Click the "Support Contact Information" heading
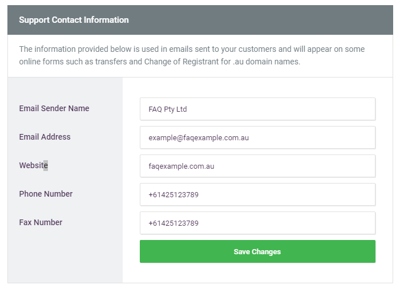The width and height of the screenshot is (400, 289). pyautogui.click(x=74, y=20)
